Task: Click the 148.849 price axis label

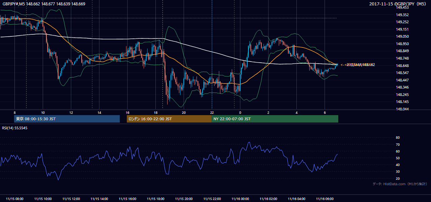Action: pos(402,51)
